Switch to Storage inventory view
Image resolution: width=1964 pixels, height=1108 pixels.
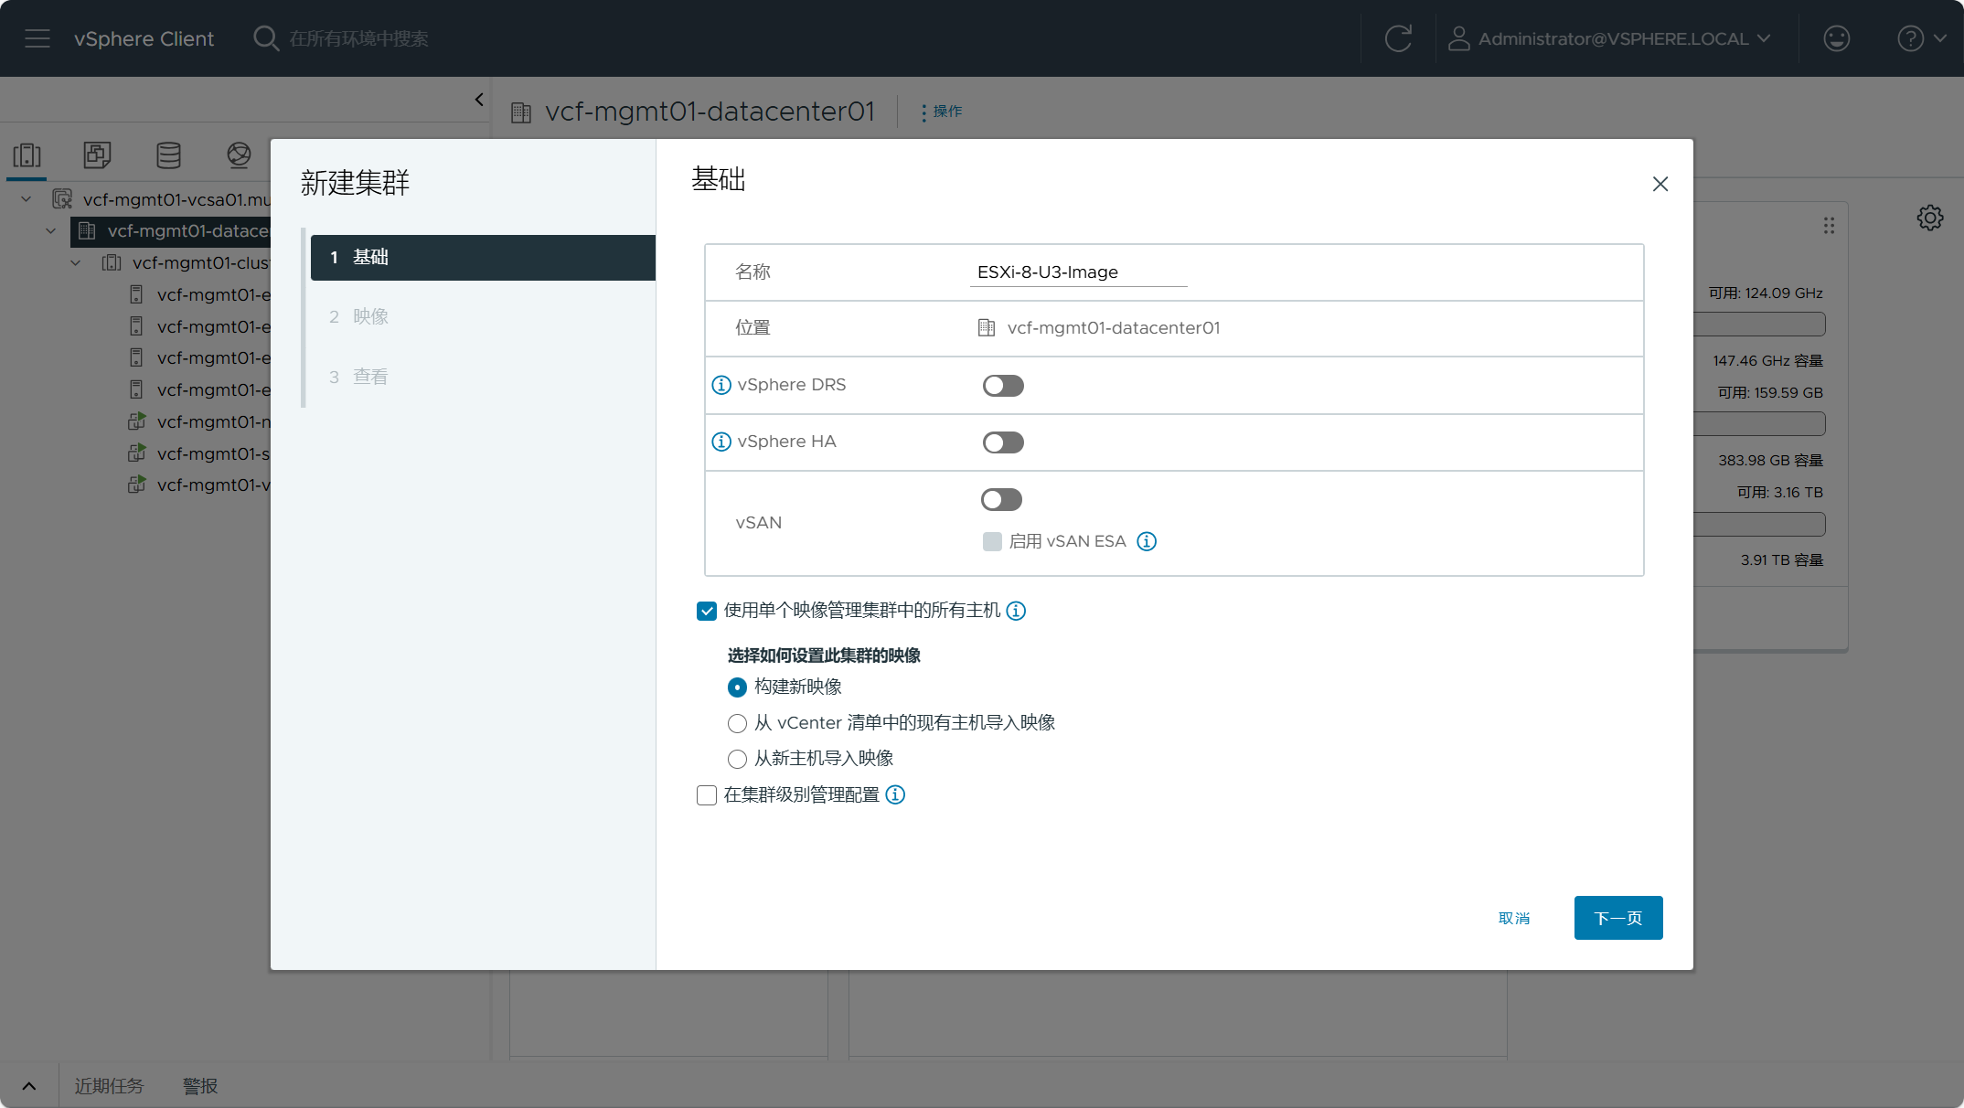tap(168, 155)
